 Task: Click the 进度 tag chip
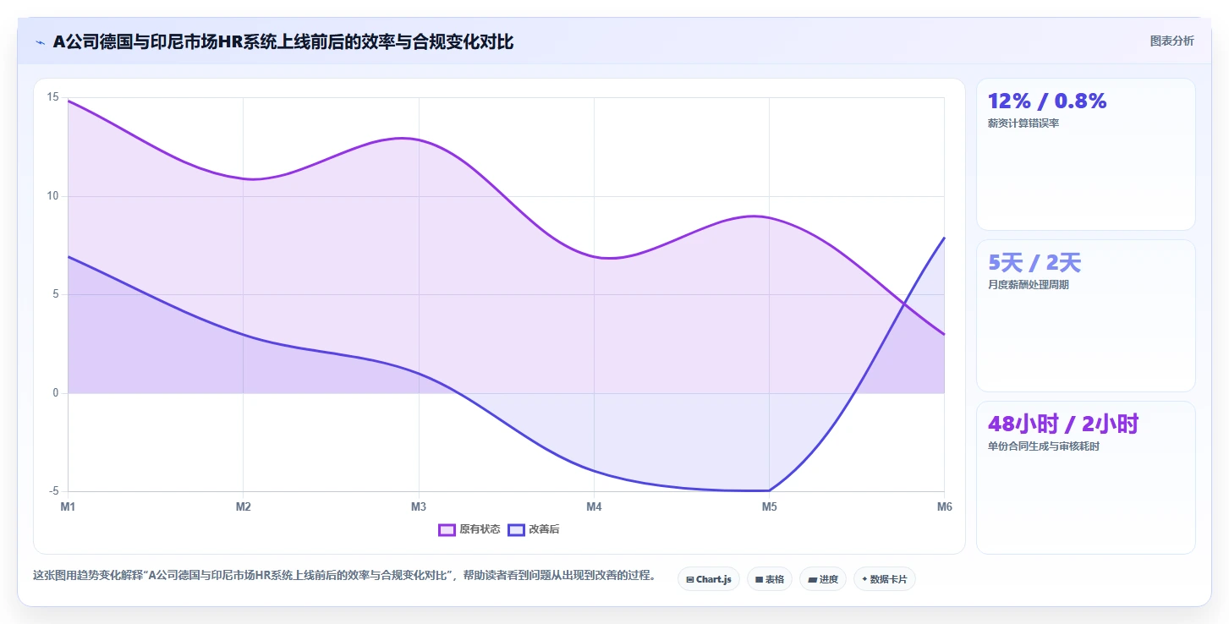coord(822,579)
